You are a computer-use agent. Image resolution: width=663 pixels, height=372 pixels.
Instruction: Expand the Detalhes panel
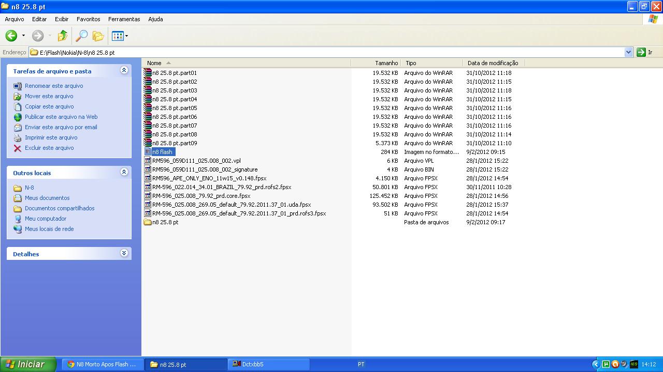(124, 253)
